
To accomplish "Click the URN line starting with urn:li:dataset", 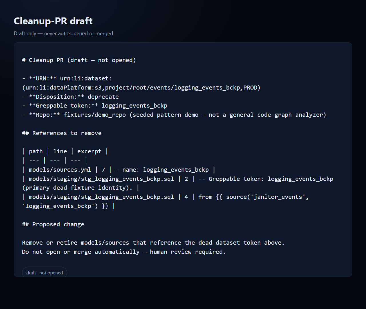I will coord(67,78).
